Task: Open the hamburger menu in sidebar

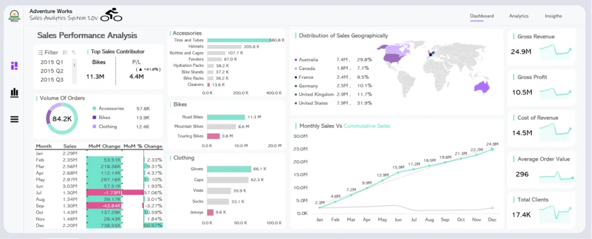Action: point(14,119)
